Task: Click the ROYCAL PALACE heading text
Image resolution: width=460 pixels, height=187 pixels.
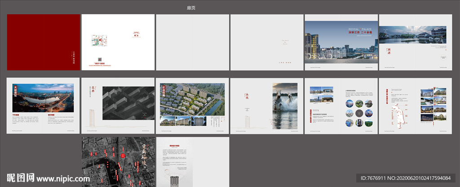Action: pyautogui.click(x=360, y=29)
